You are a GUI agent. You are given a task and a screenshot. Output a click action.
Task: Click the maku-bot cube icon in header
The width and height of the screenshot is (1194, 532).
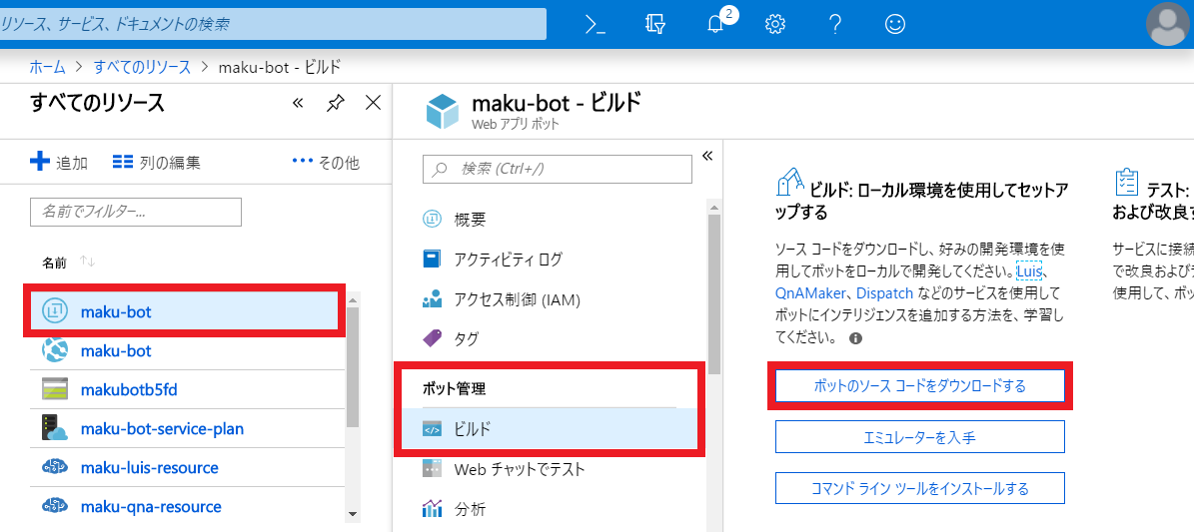442,111
